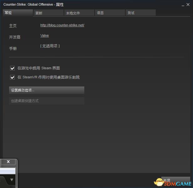Open the Valve developer link

click(x=44, y=35)
